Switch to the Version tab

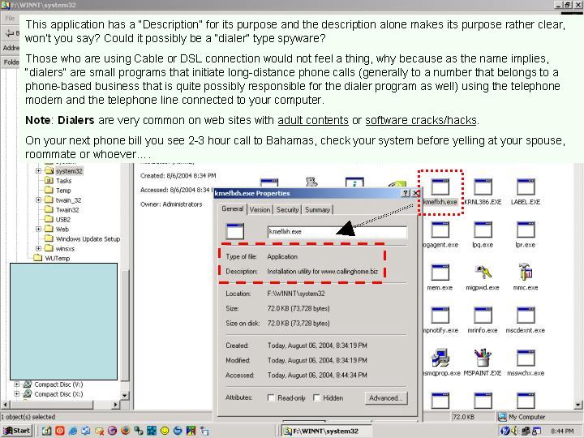[260, 210]
